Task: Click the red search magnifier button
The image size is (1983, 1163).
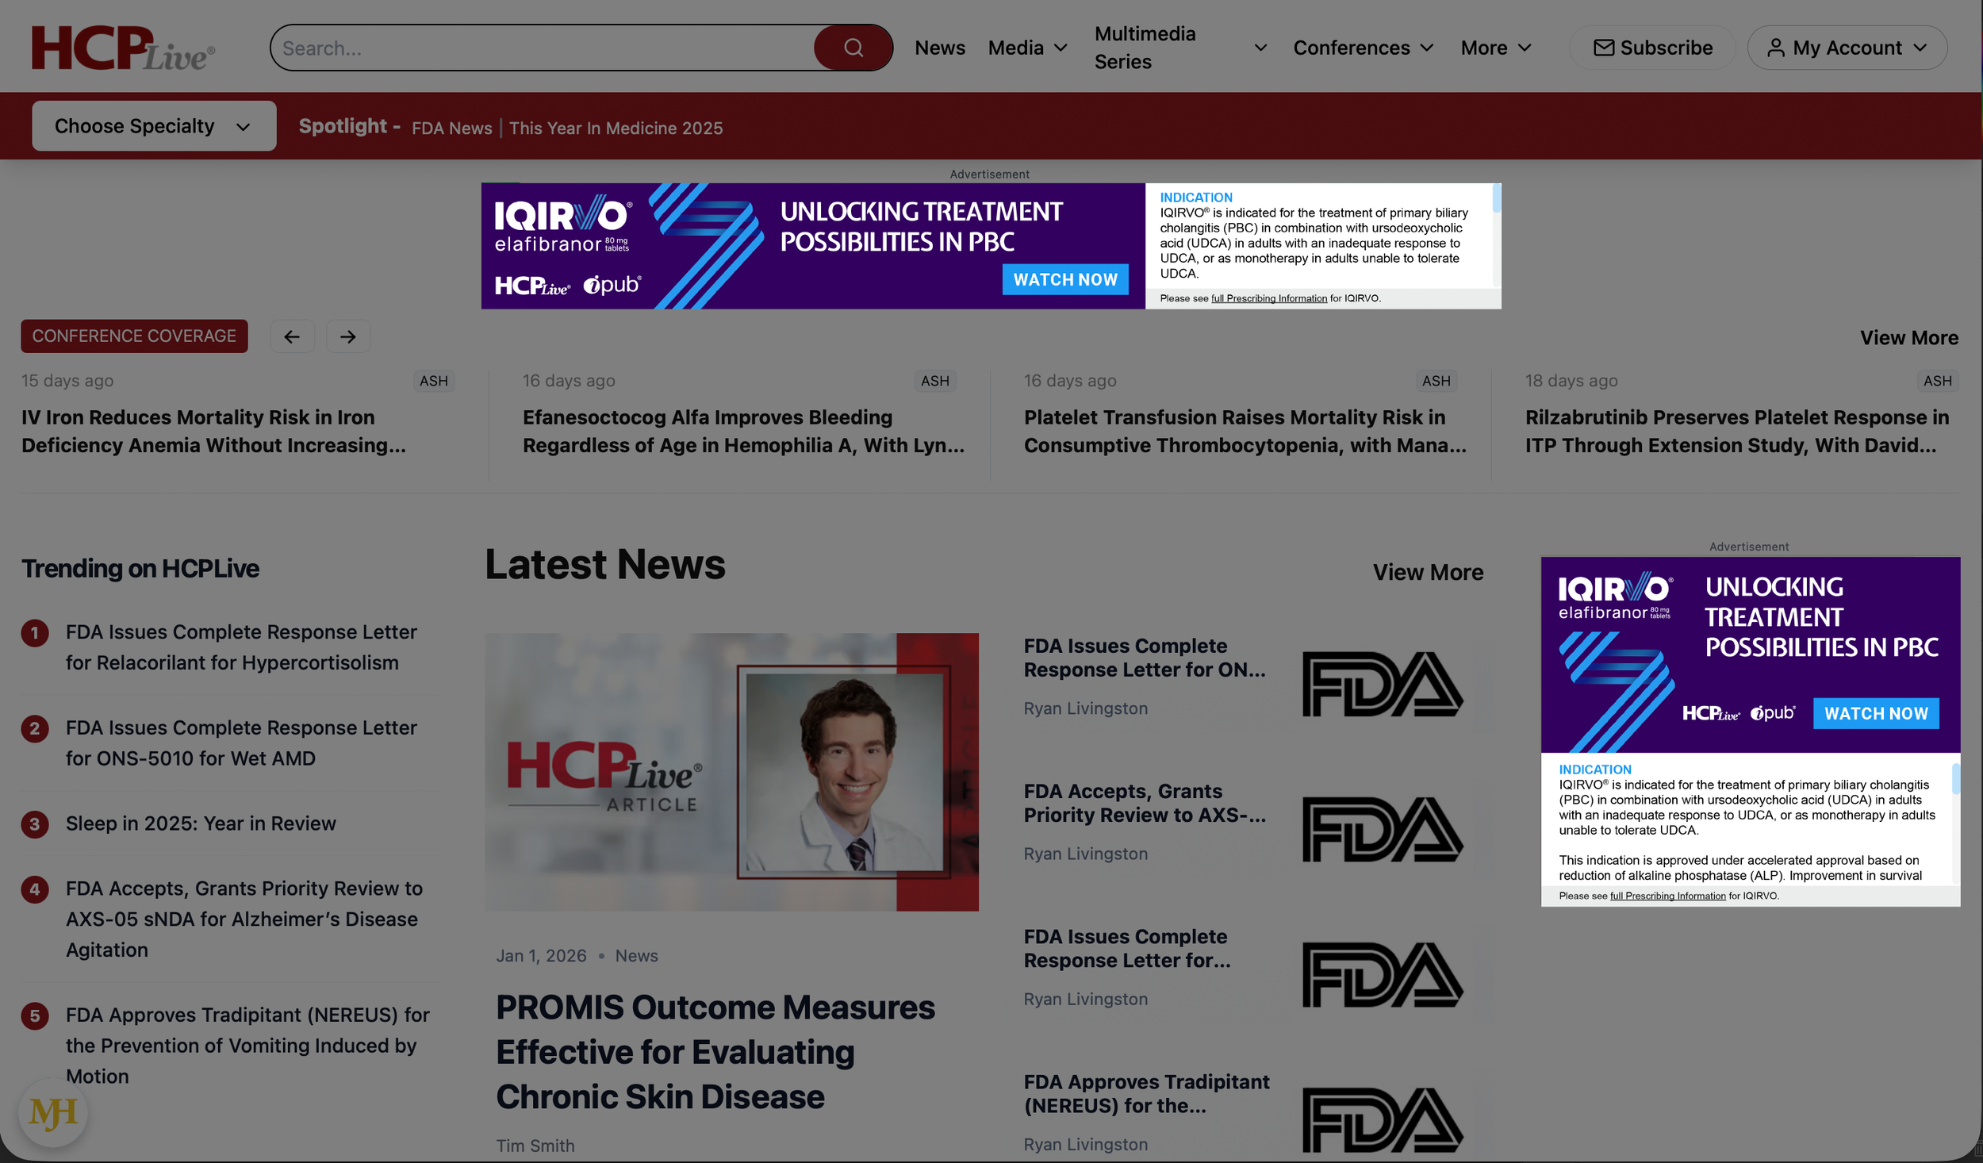Action: [853, 48]
